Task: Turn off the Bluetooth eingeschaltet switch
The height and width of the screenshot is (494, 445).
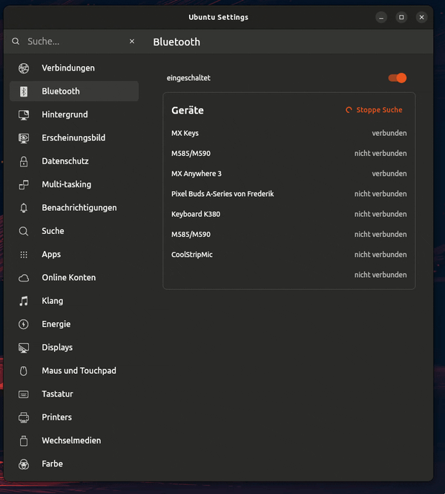Action: tap(398, 78)
